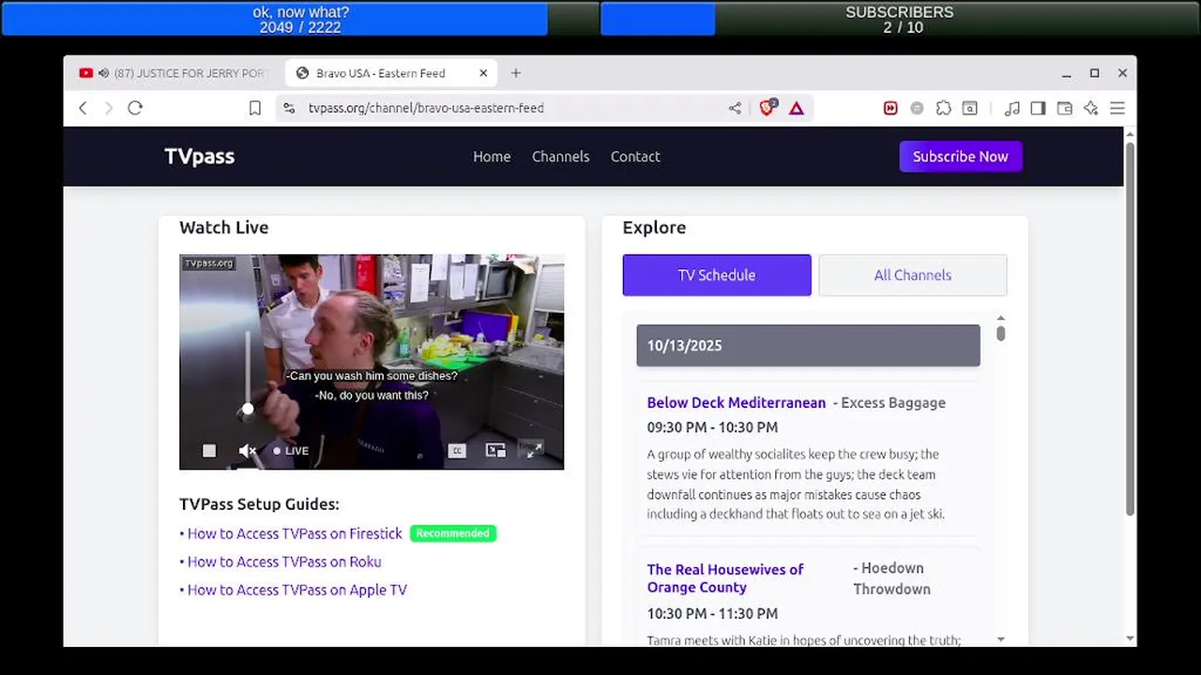The image size is (1201, 675).
Task: Click the 'ok, now what?' progress bar overlay
Action: (300, 19)
